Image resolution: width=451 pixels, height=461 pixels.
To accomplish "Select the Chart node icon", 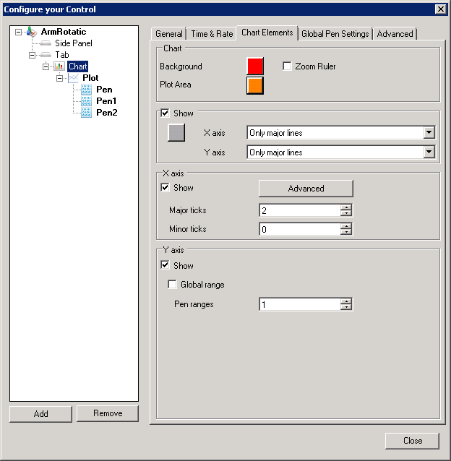I will coord(59,66).
